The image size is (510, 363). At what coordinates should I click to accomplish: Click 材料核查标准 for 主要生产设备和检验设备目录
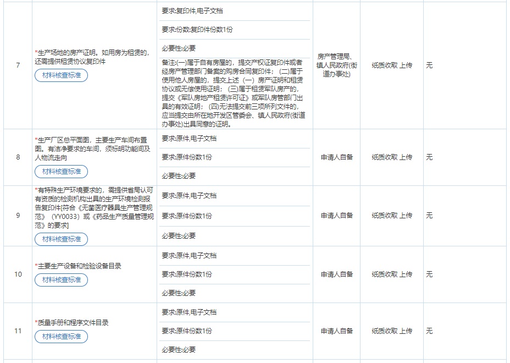pos(61,280)
